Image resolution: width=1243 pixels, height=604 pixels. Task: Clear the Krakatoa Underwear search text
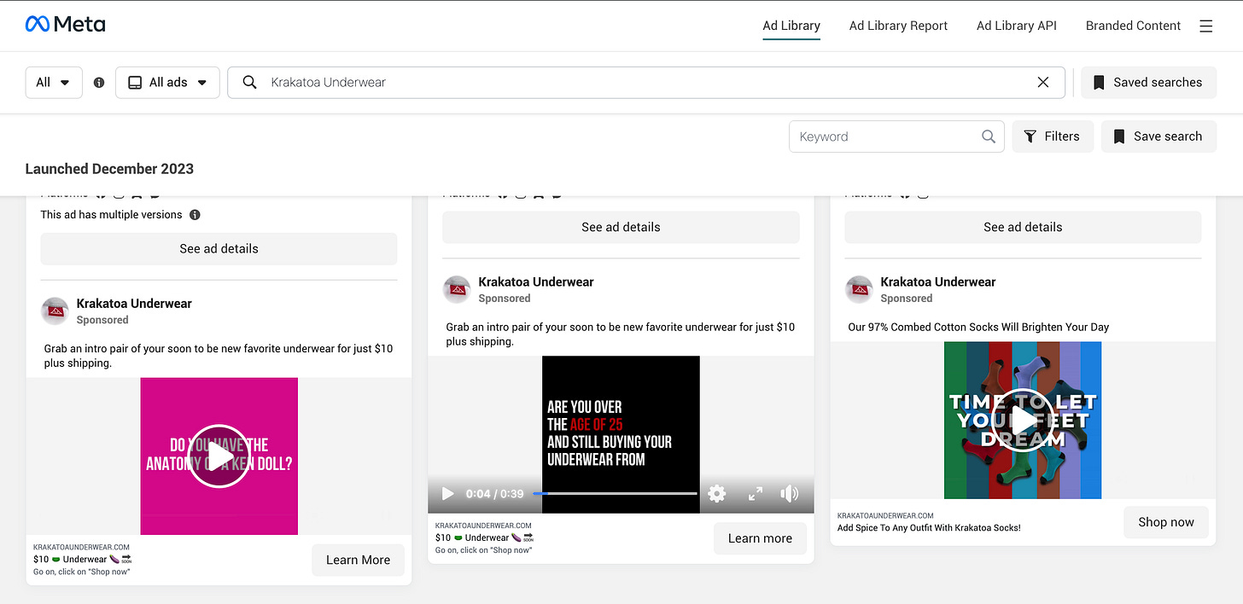[x=1042, y=82]
